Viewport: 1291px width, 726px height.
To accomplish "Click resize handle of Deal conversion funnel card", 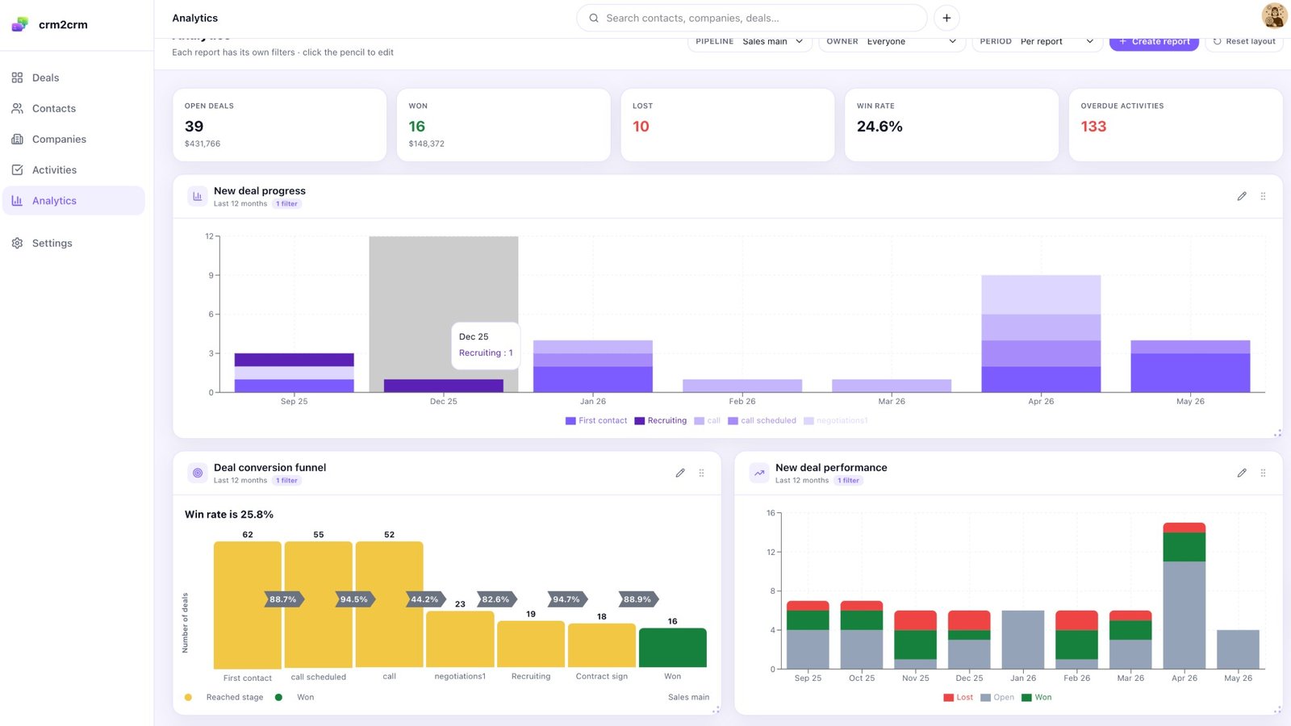I will (x=716, y=710).
